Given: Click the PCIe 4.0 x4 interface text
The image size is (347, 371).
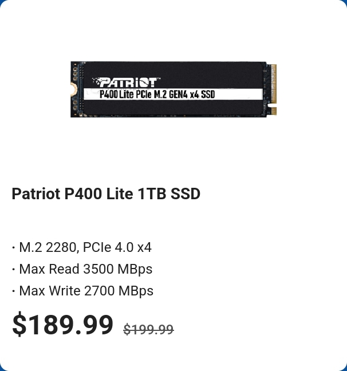Looking at the screenshot, I should pos(117,247).
